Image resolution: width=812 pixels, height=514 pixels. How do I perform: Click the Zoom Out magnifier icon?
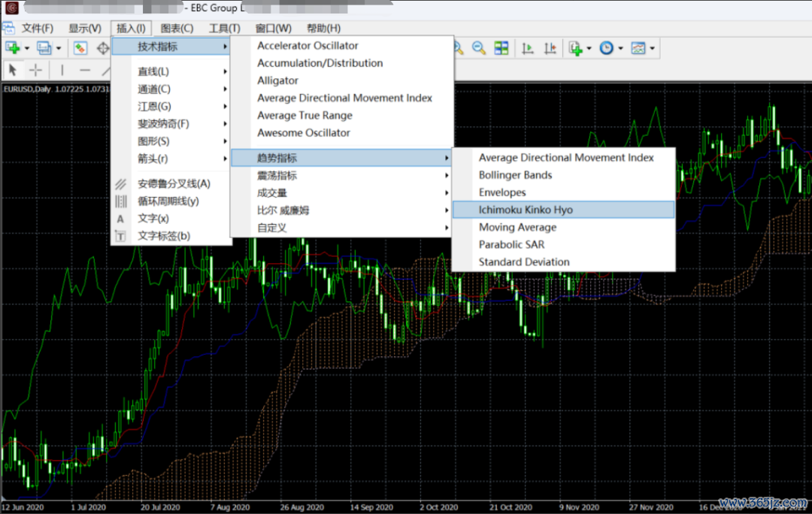click(x=478, y=48)
